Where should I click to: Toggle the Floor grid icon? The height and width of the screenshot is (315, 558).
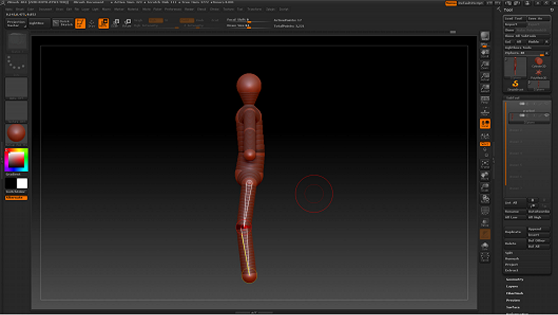point(485,112)
